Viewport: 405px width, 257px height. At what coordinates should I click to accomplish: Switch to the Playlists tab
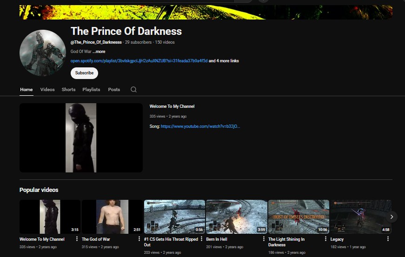(x=91, y=90)
